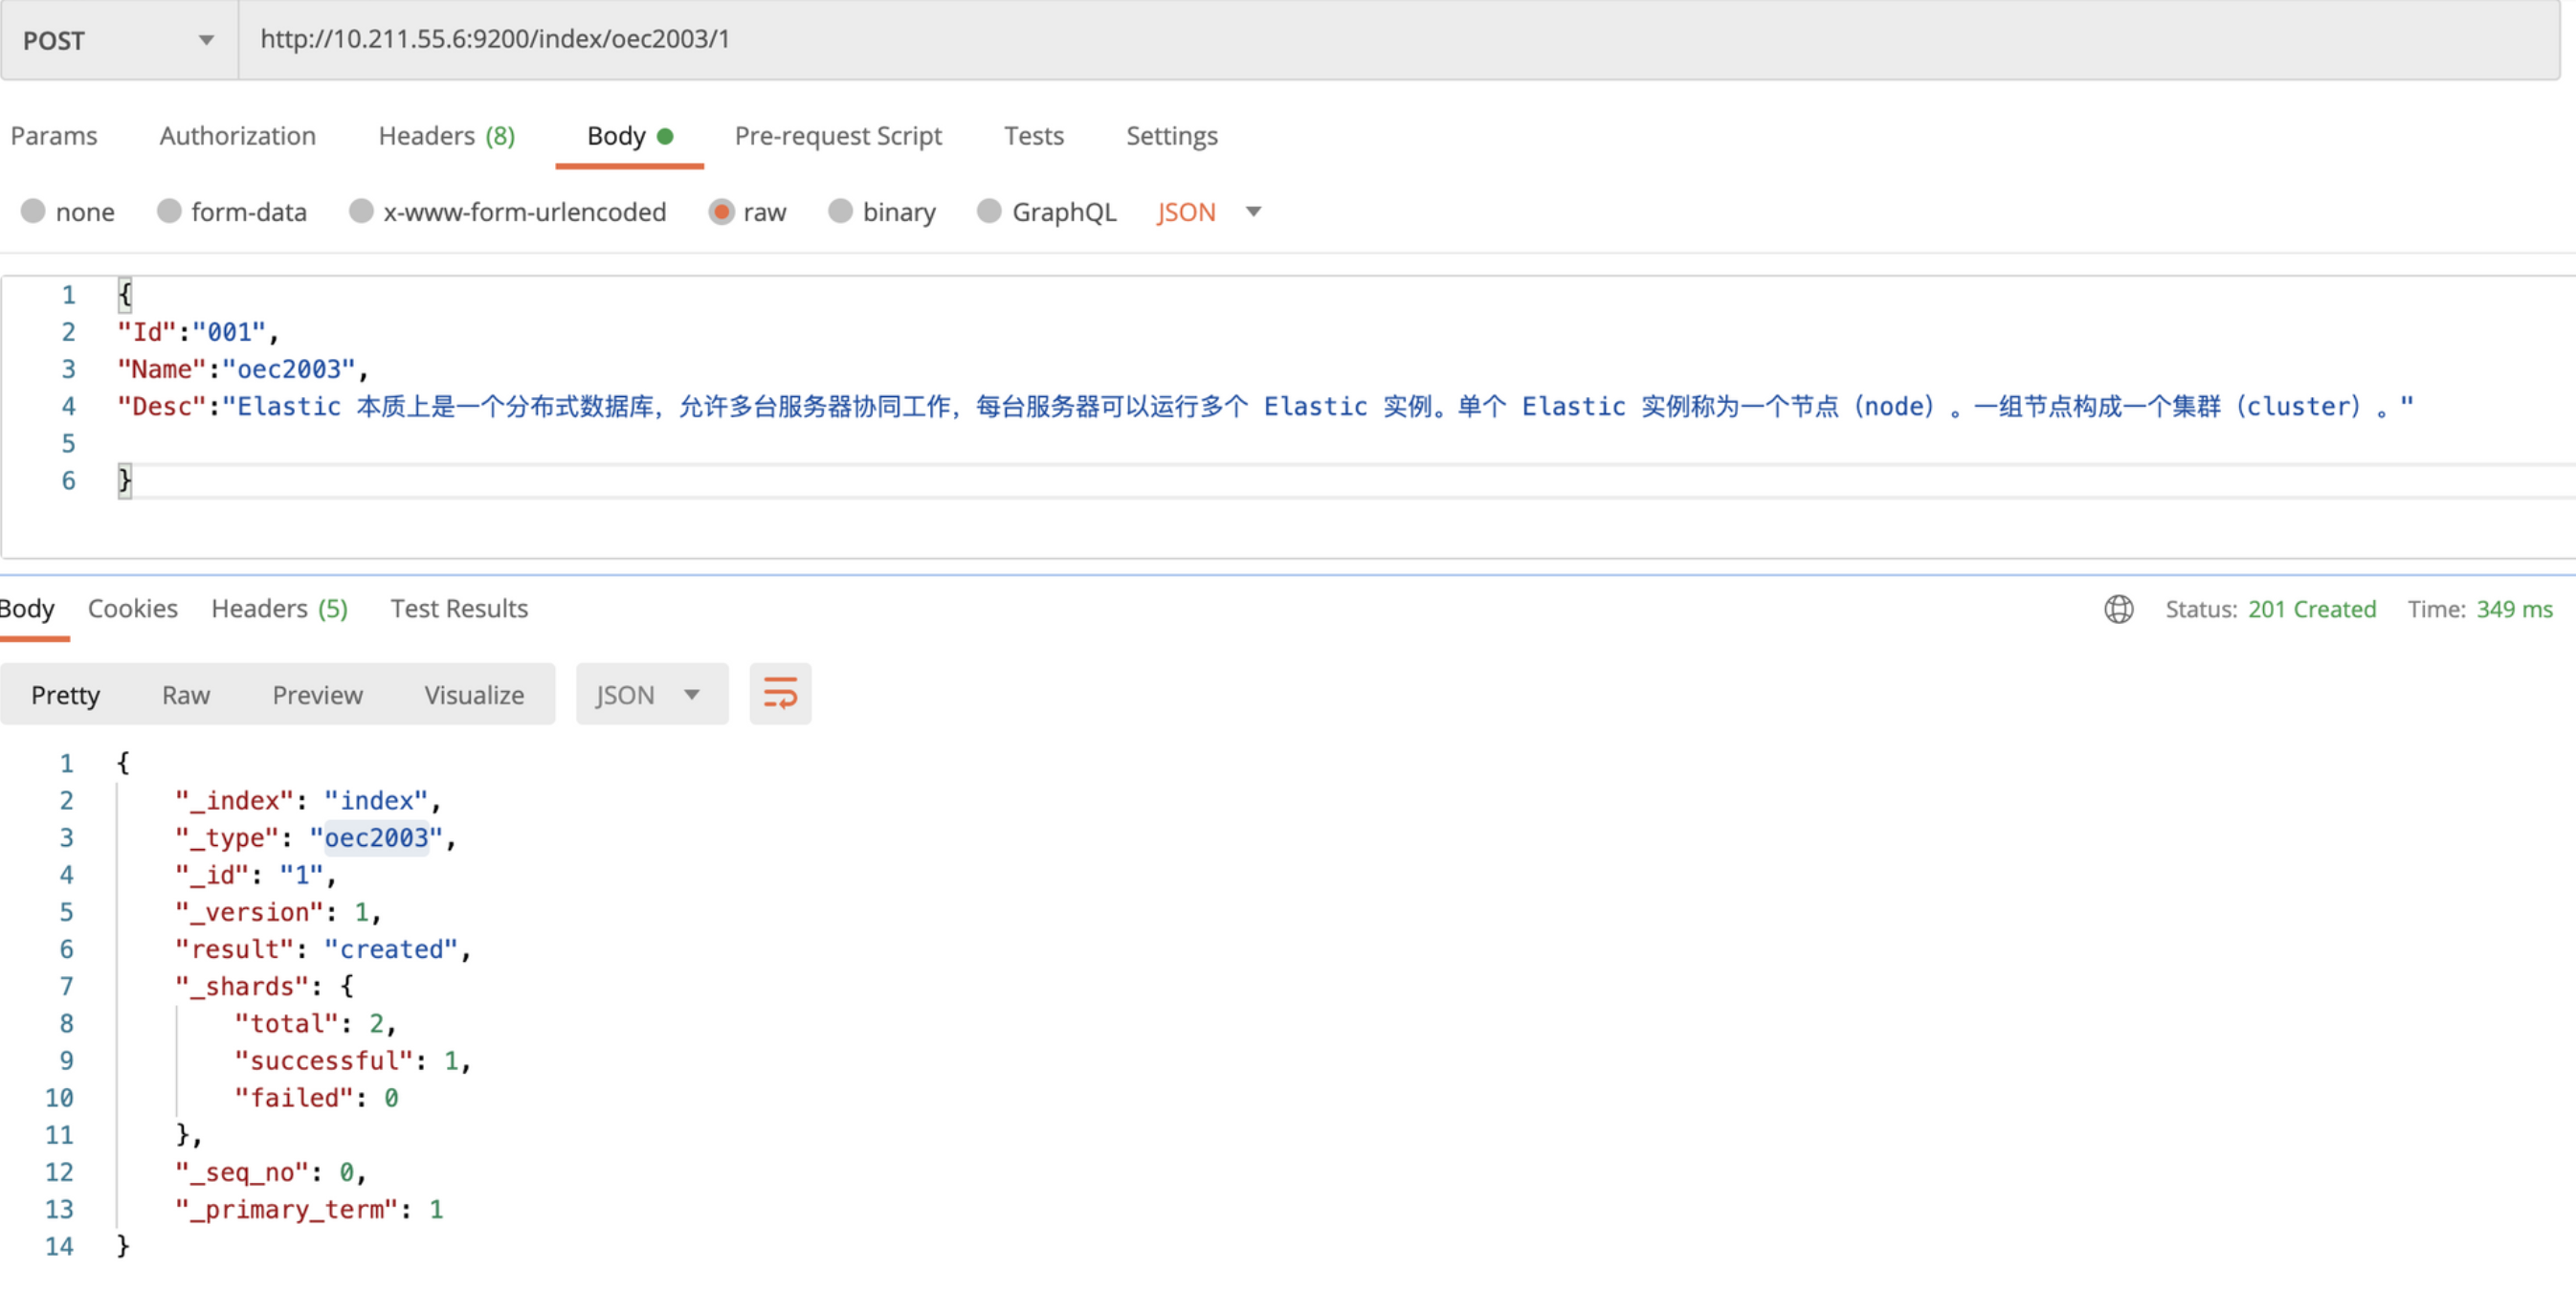Viewport: 2576px width, 1292px height.
Task: Switch response view to Raw
Action: click(x=186, y=694)
